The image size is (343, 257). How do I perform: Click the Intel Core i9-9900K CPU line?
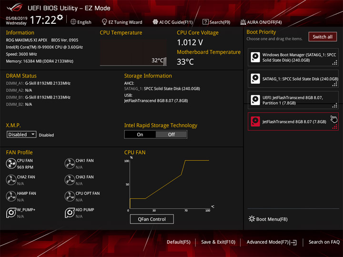(44, 47)
